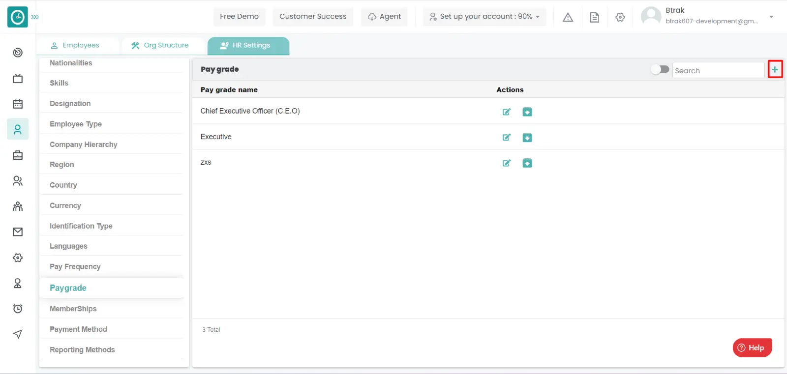Select the highlighted HR person icon in sidebar
The image size is (787, 374).
click(18, 129)
